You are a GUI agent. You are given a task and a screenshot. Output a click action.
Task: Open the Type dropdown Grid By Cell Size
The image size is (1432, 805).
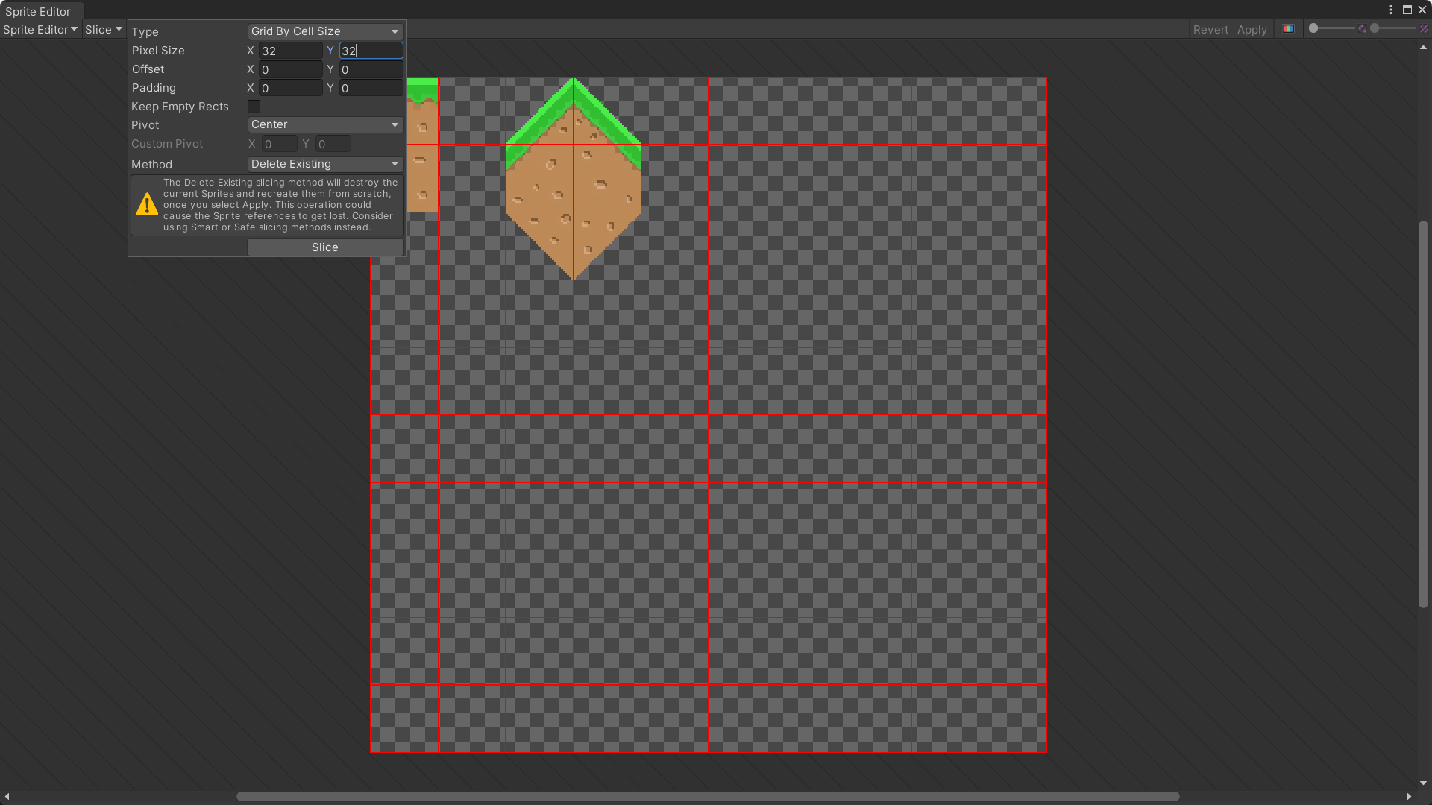point(325,31)
